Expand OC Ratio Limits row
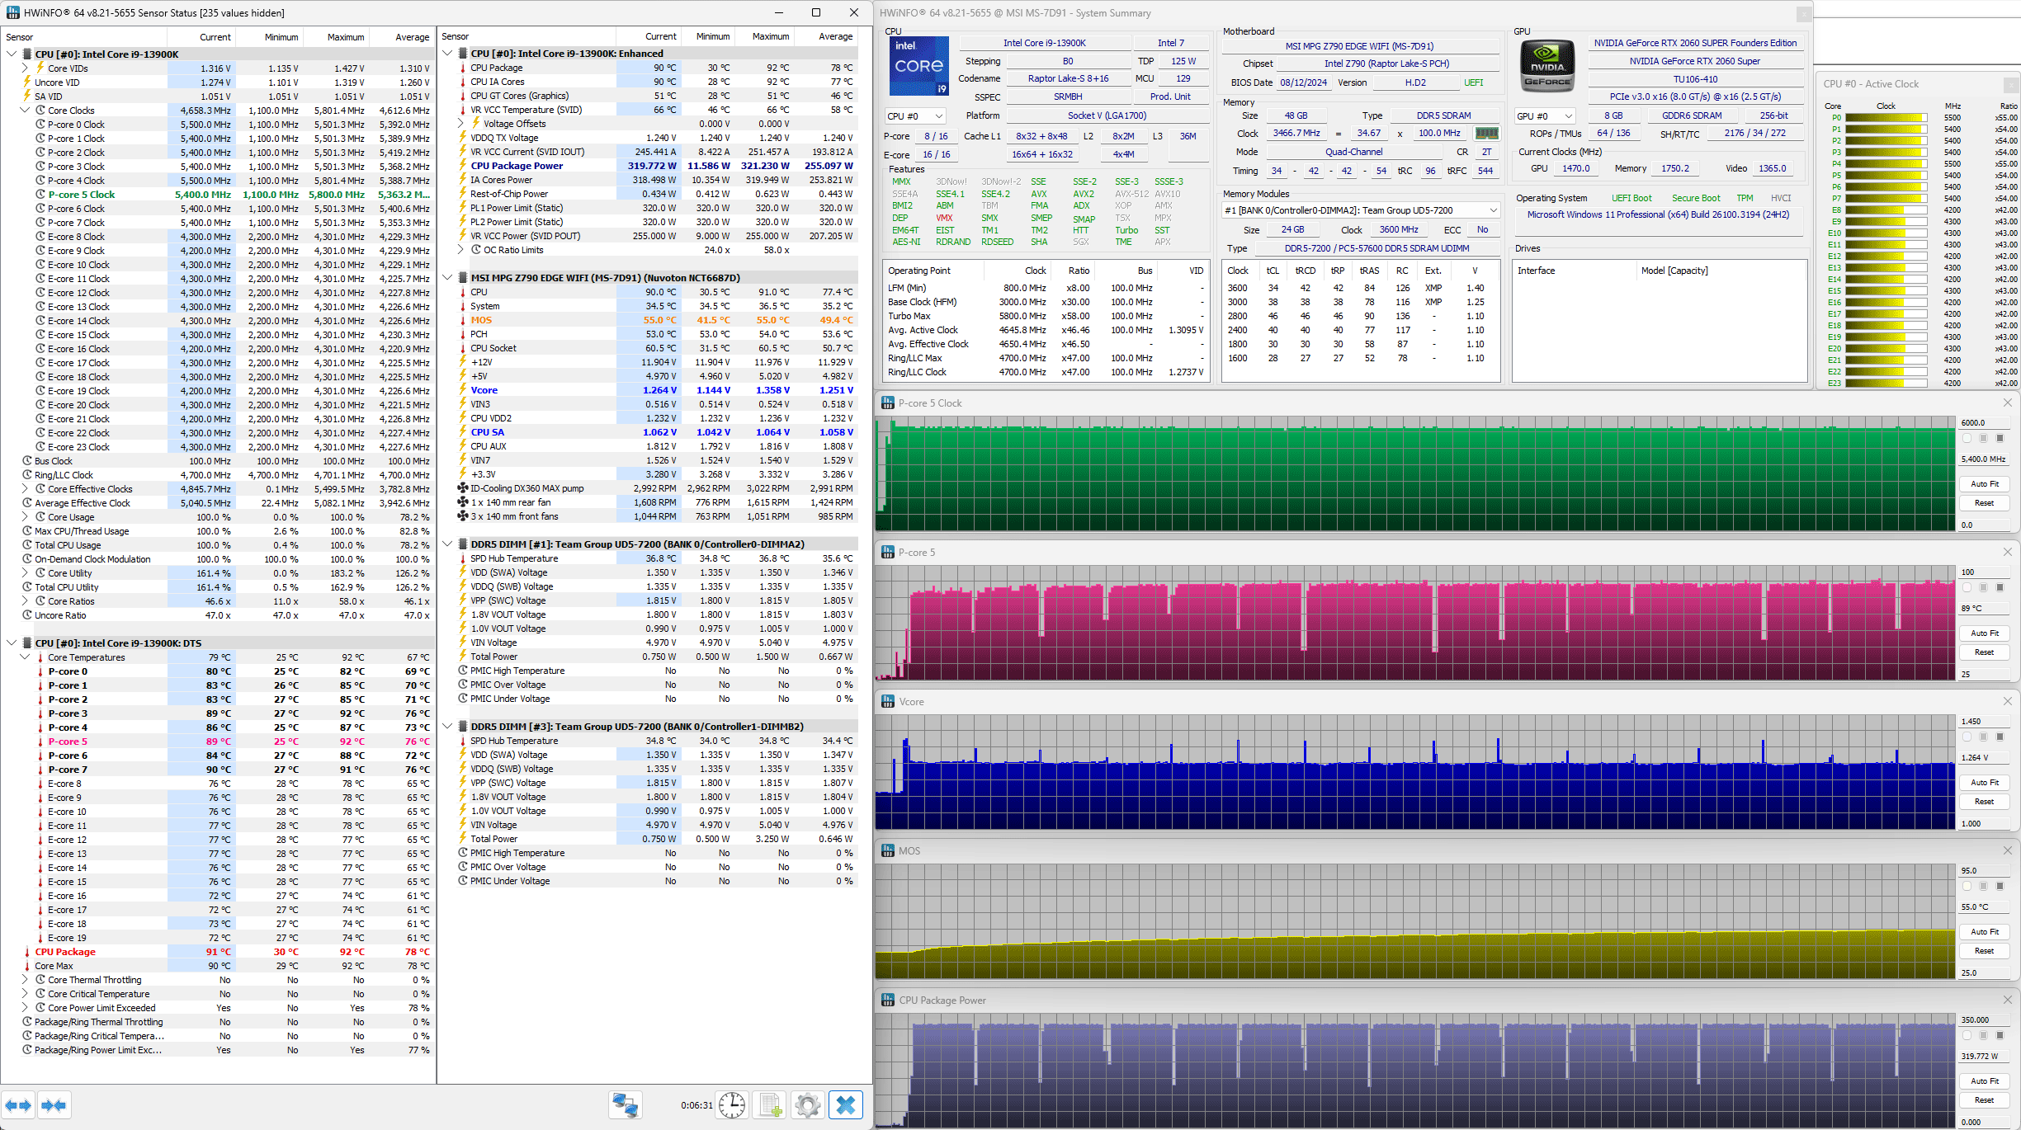Image resolution: width=2021 pixels, height=1130 pixels. [x=460, y=250]
